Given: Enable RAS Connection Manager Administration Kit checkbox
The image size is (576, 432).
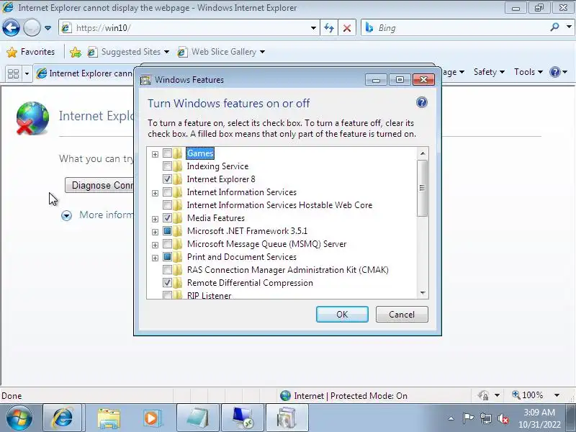Looking at the screenshot, I should point(167,270).
